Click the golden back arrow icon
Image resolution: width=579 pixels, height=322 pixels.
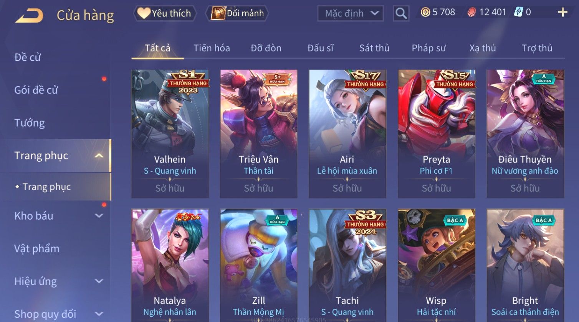point(29,16)
